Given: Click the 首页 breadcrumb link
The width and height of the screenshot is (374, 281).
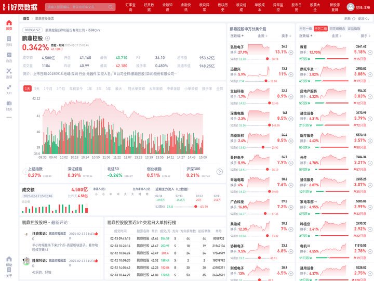Looking at the screenshot, I should click(x=26, y=18).
